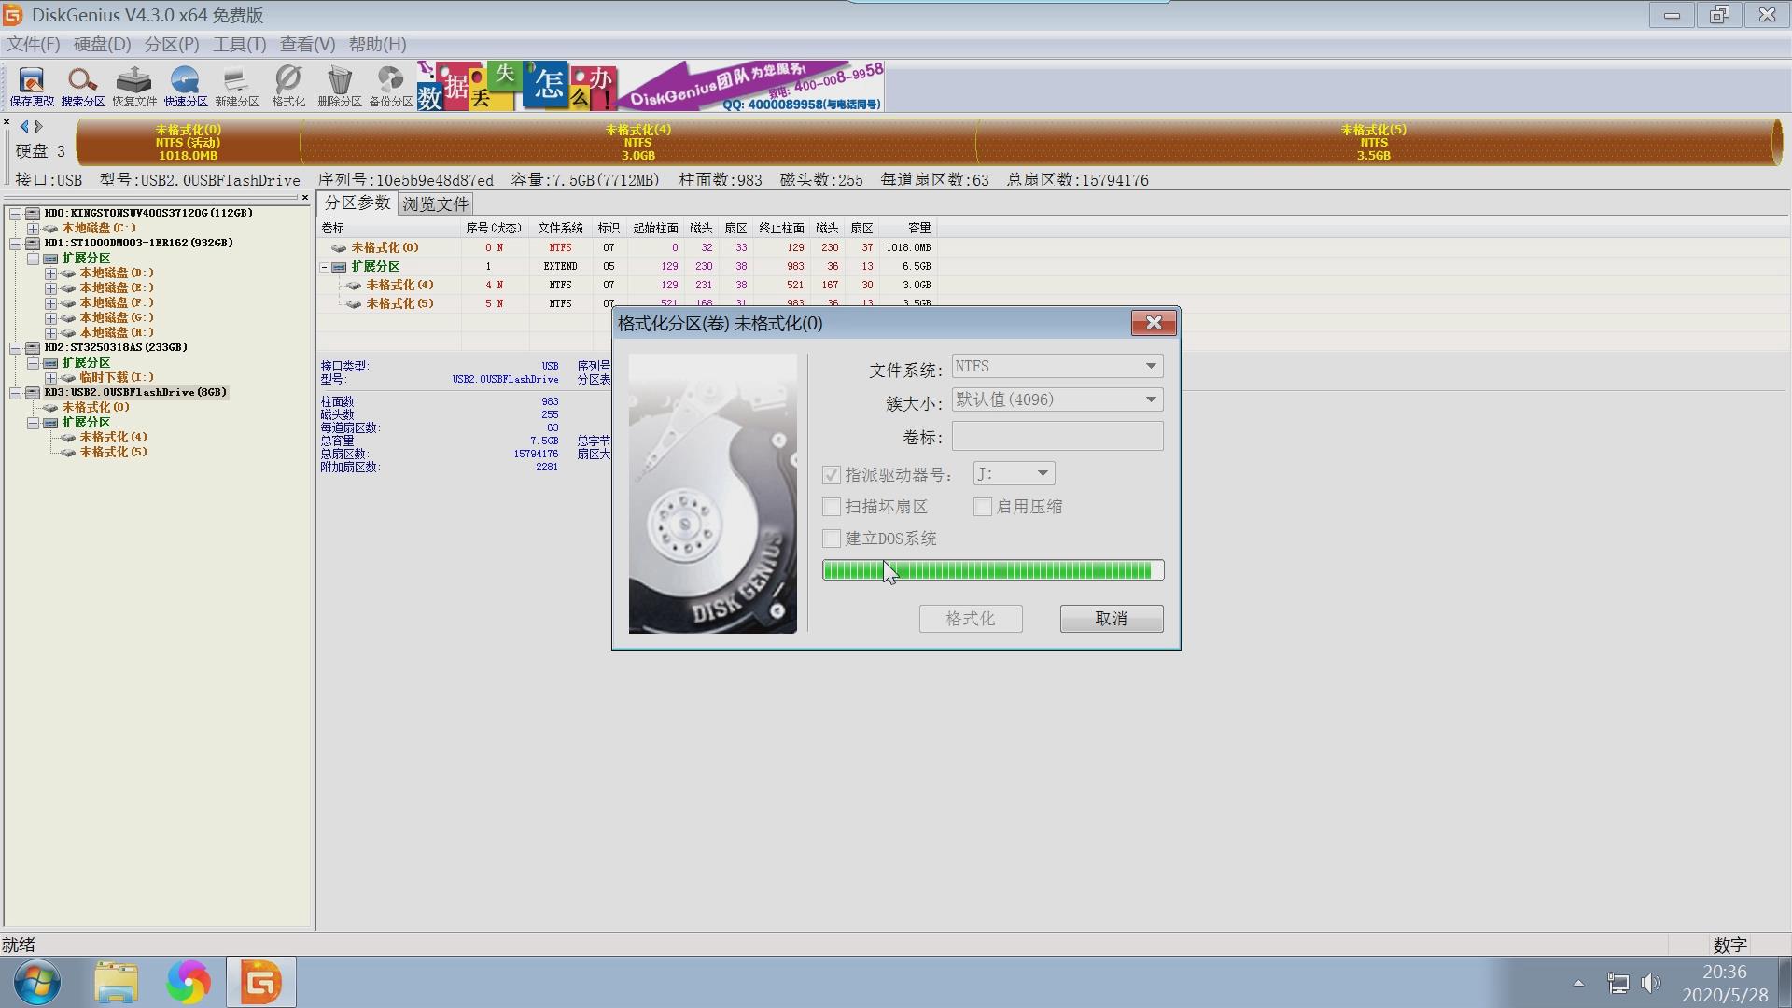
Task: Open the 工具(T) menu
Action: click(x=239, y=44)
